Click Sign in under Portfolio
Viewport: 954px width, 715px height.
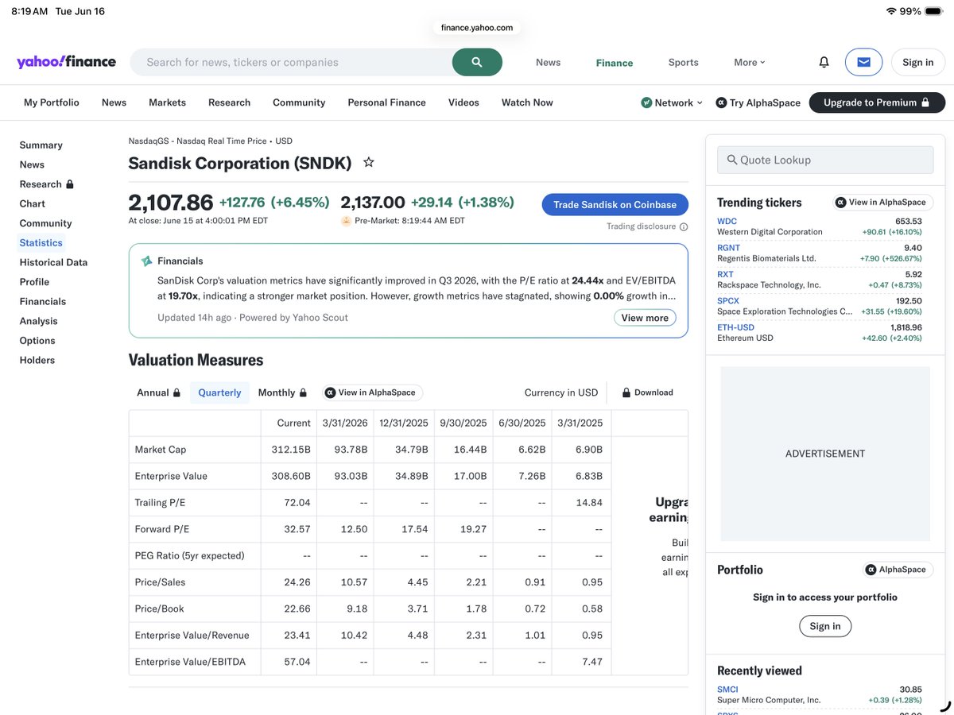click(x=825, y=626)
